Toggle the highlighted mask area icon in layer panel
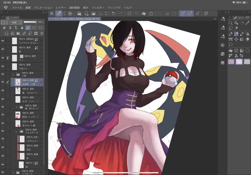The height and width of the screenshot is (175, 251). pyautogui.click(x=28, y=28)
